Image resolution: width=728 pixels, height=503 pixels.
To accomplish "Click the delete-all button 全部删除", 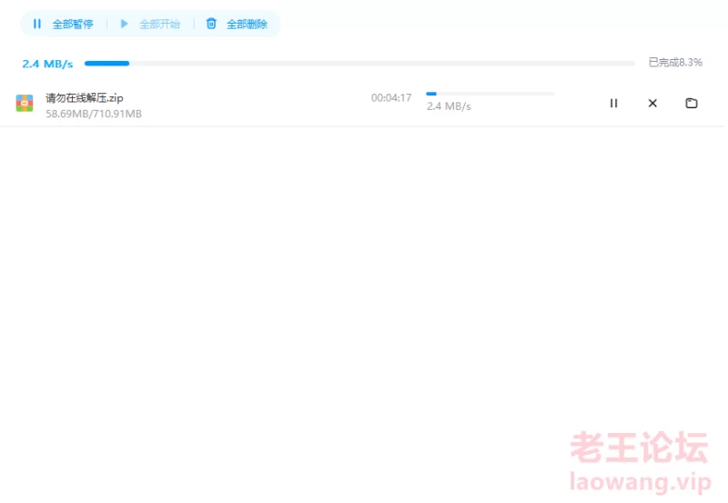I will tap(237, 24).
